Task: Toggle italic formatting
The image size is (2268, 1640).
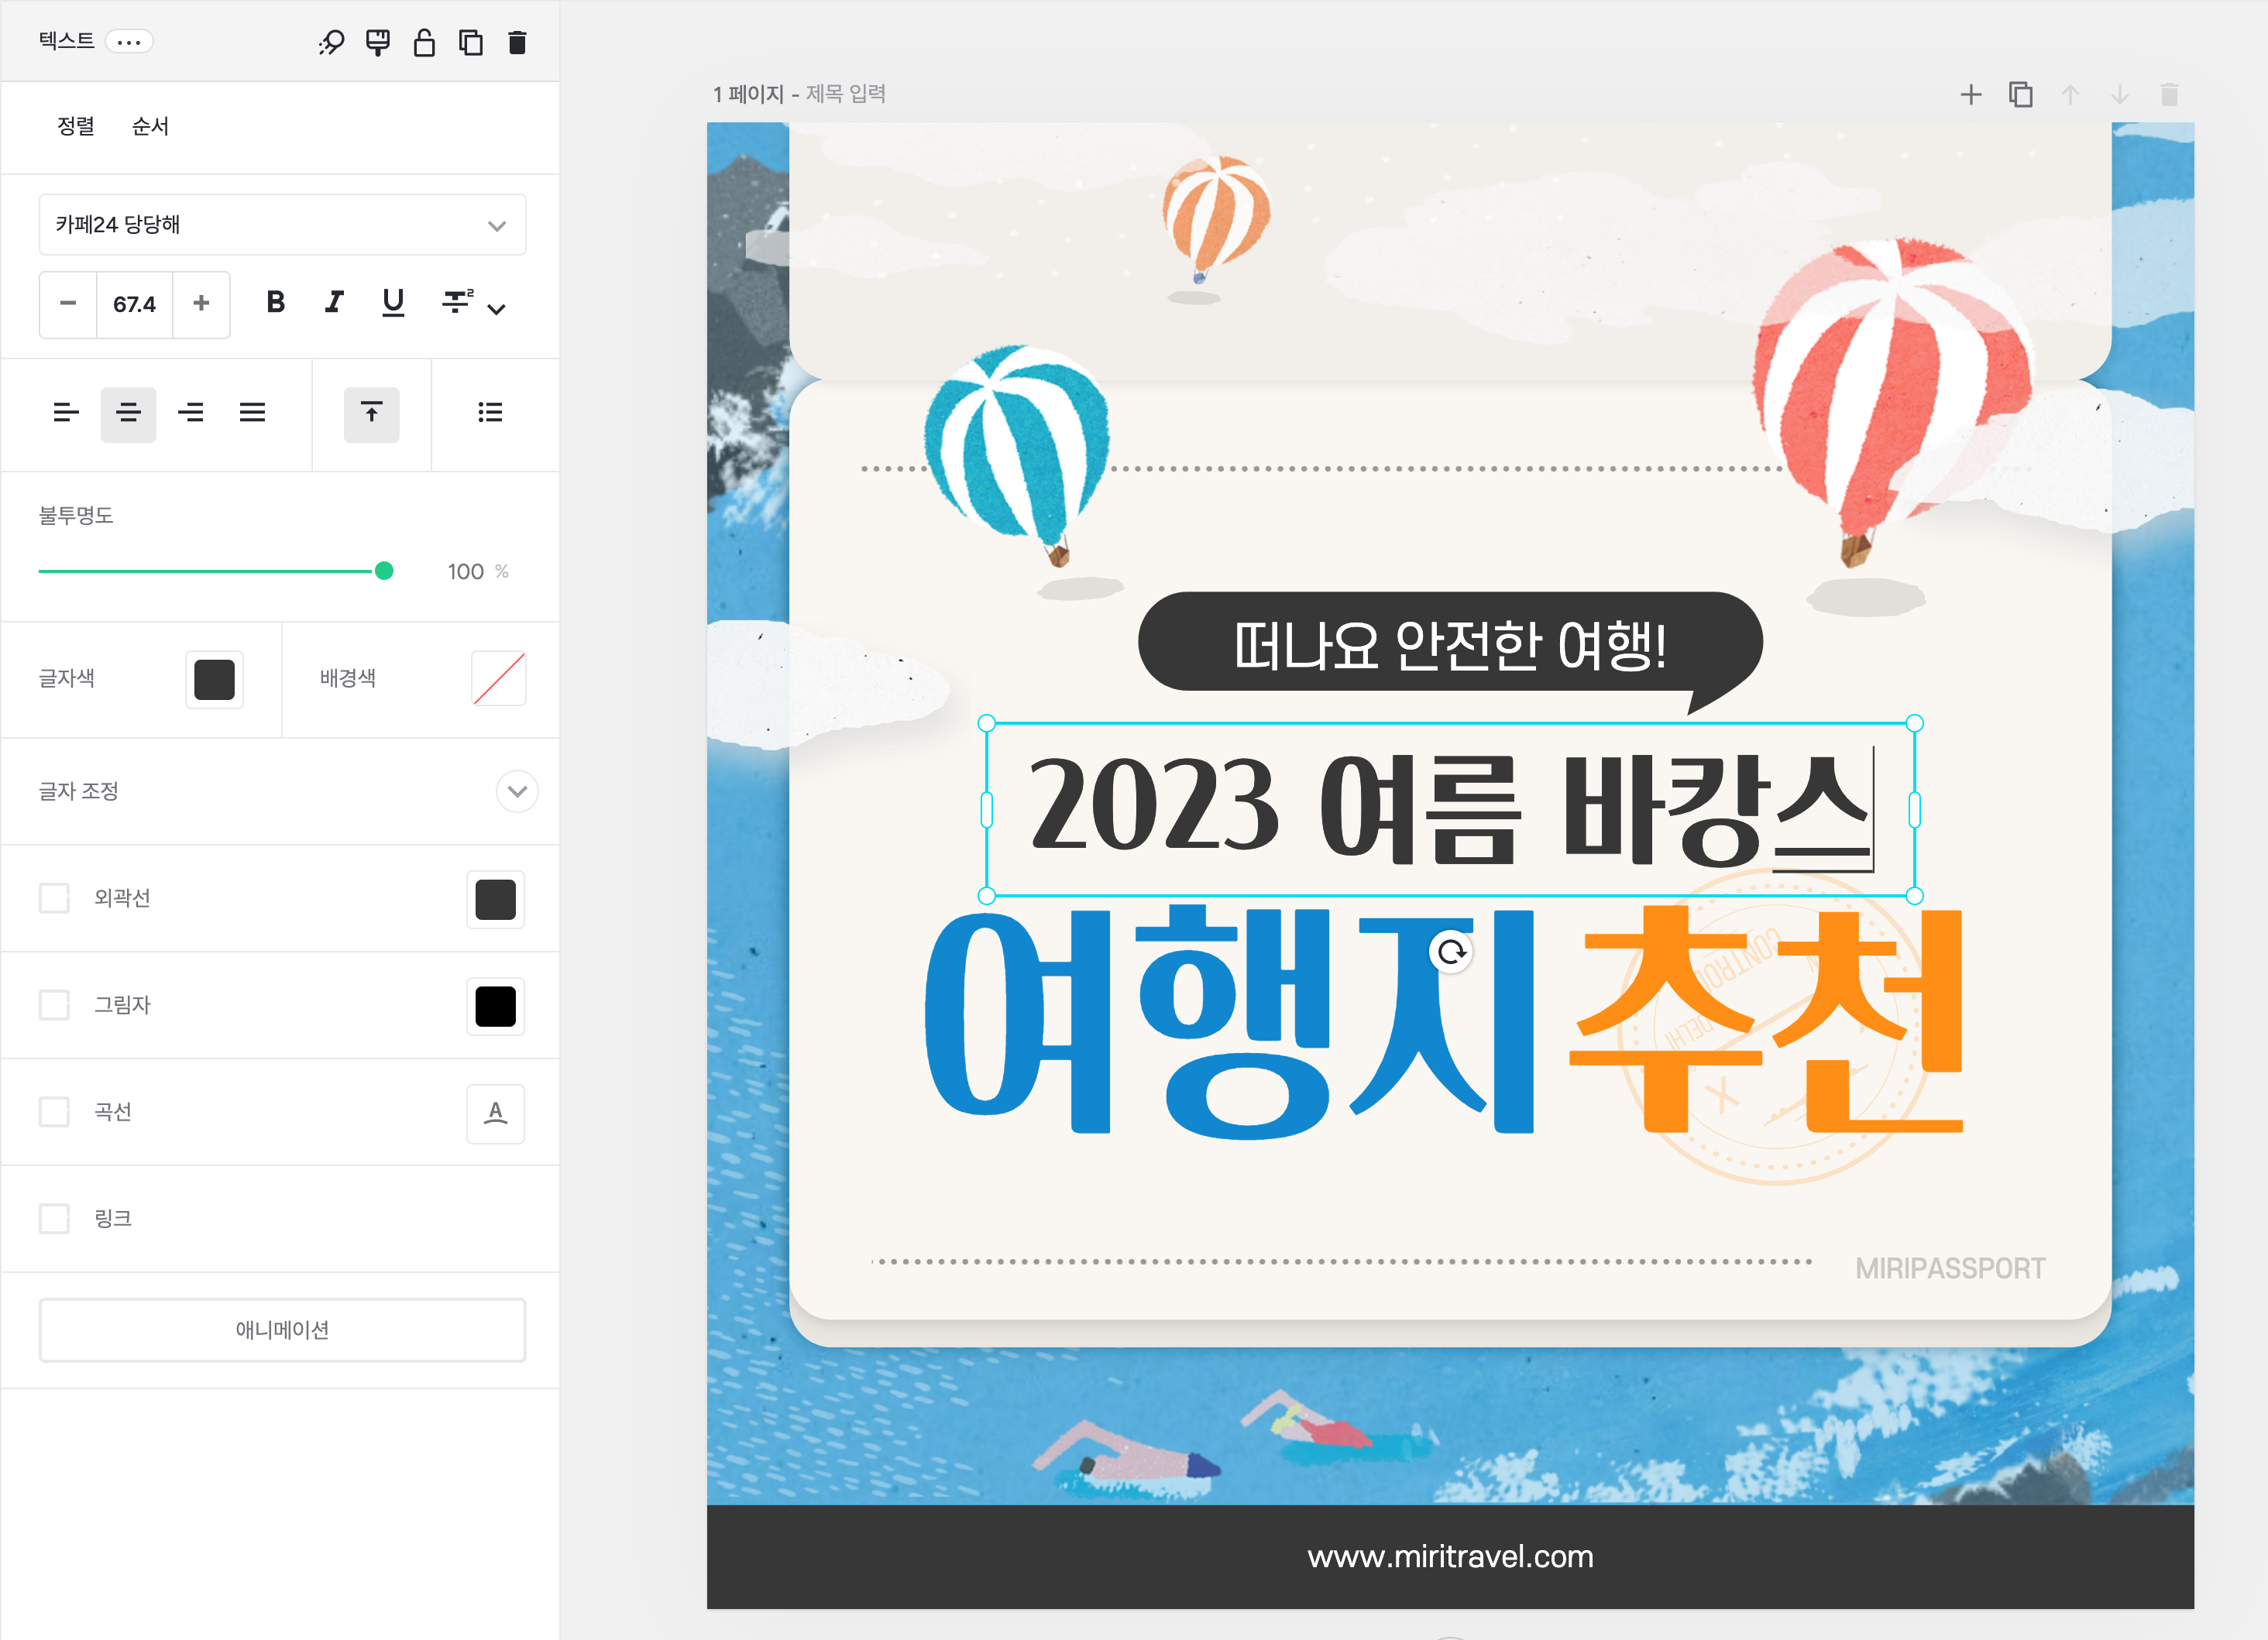Action: pos(334,303)
